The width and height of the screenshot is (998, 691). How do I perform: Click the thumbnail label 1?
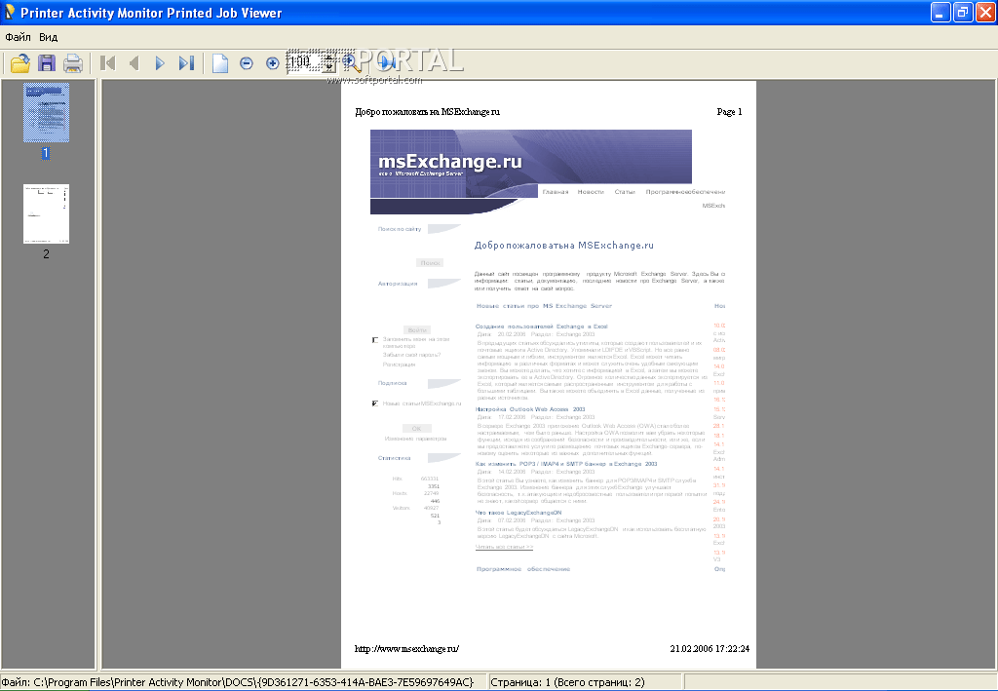46,153
